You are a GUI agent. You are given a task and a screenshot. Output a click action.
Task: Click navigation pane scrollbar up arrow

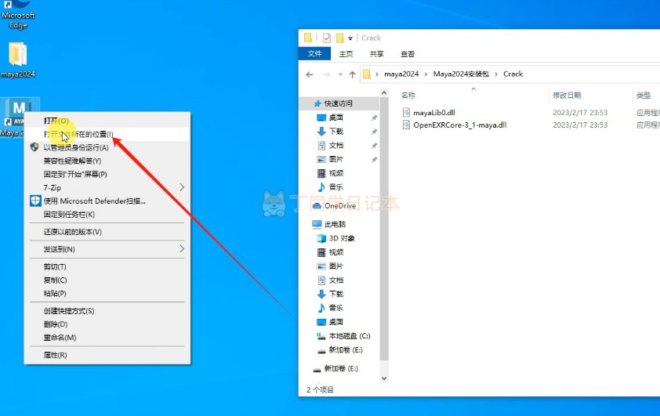click(x=384, y=92)
